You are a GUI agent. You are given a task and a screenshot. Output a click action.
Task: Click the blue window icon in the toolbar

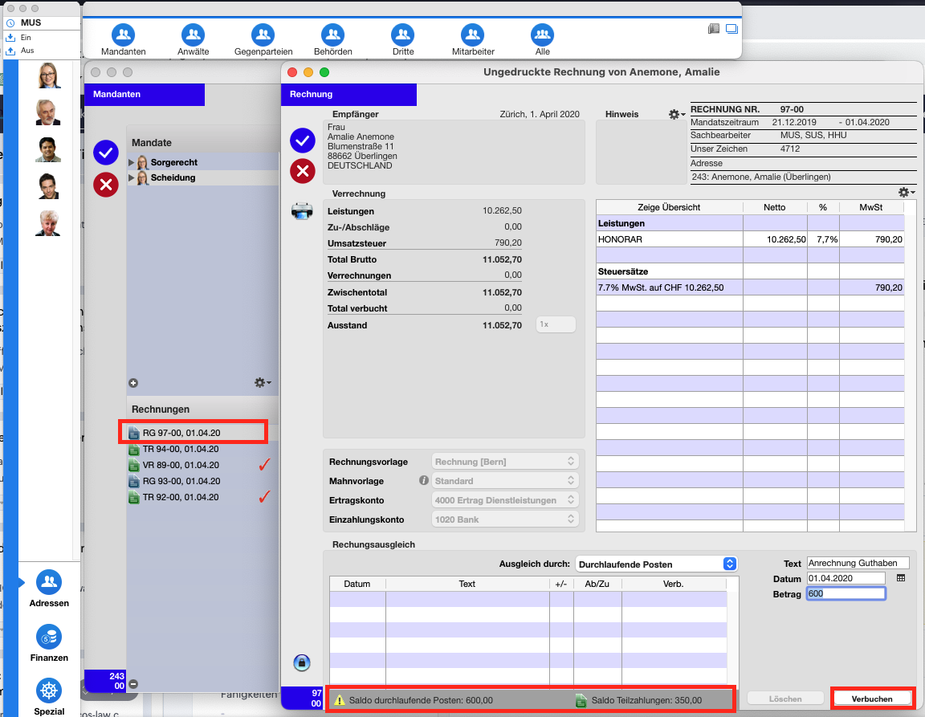(731, 29)
